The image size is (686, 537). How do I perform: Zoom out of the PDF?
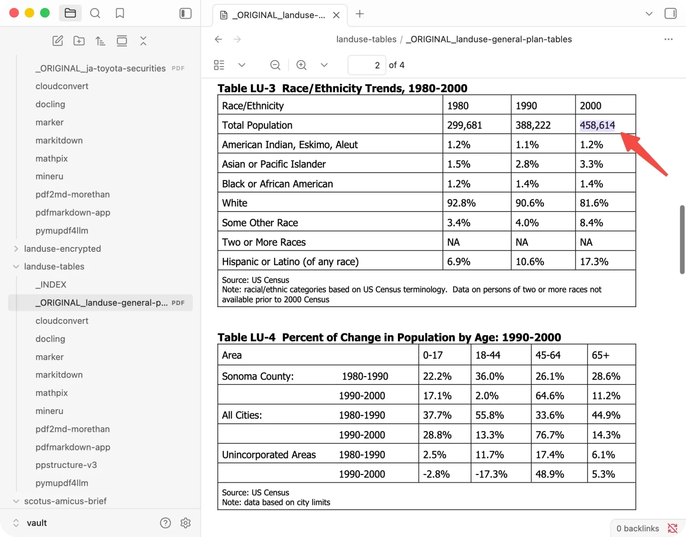(275, 65)
